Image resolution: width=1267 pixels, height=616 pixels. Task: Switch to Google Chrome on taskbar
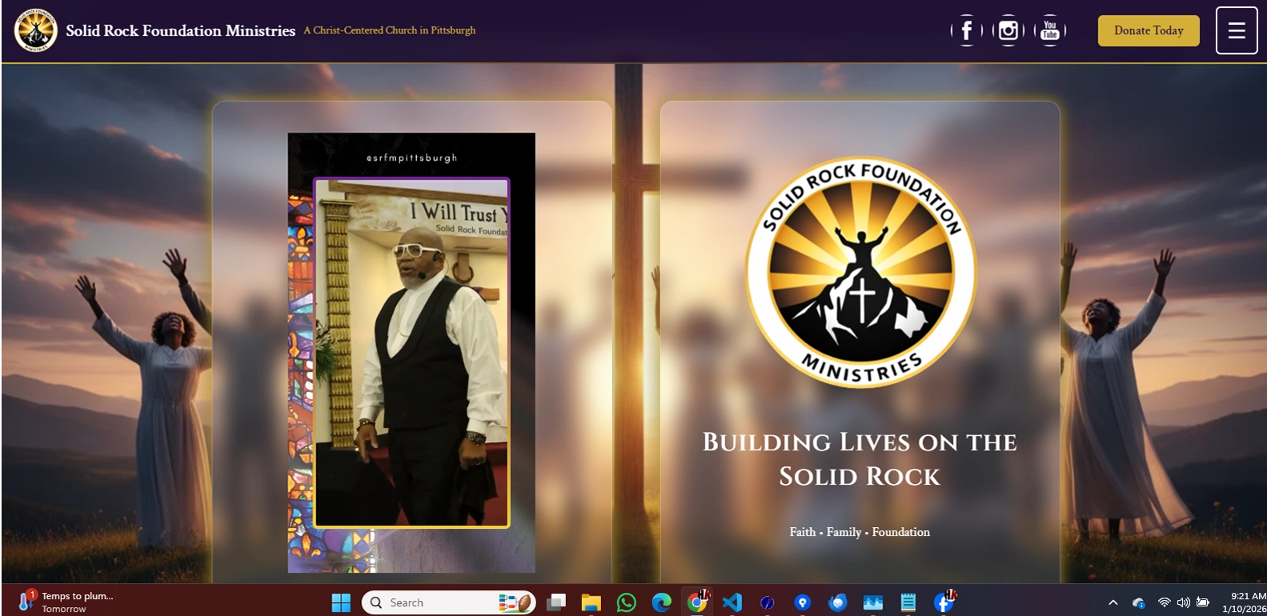[x=697, y=602]
